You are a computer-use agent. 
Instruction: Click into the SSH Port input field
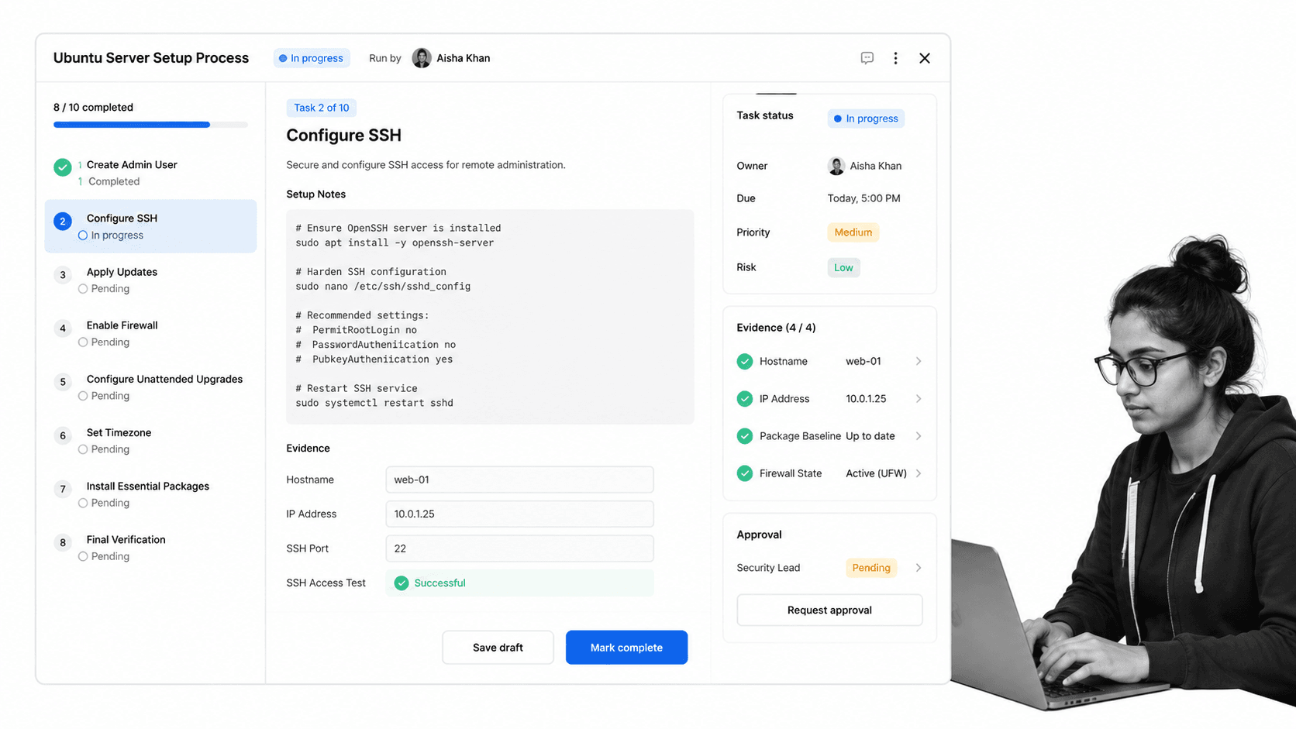coord(519,548)
